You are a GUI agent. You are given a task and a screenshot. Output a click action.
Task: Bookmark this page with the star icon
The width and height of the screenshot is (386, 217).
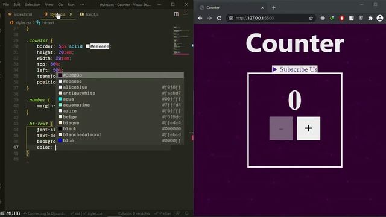pos(311,18)
